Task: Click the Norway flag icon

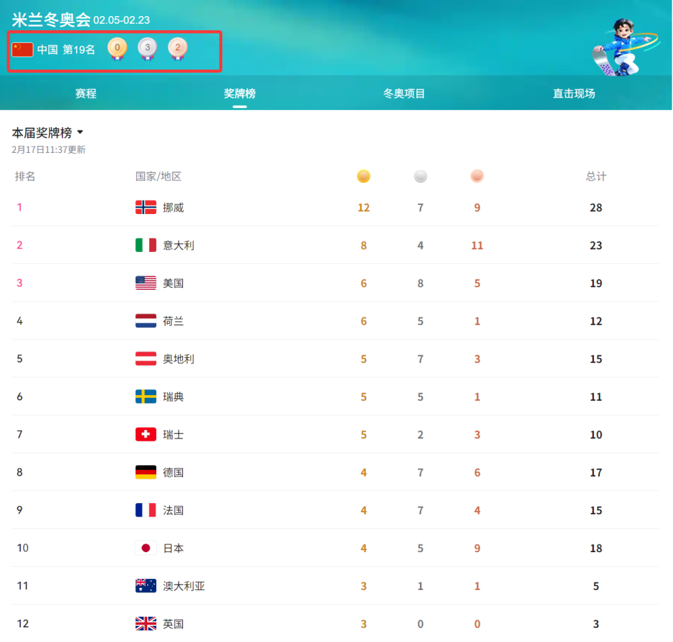Action: [x=145, y=207]
